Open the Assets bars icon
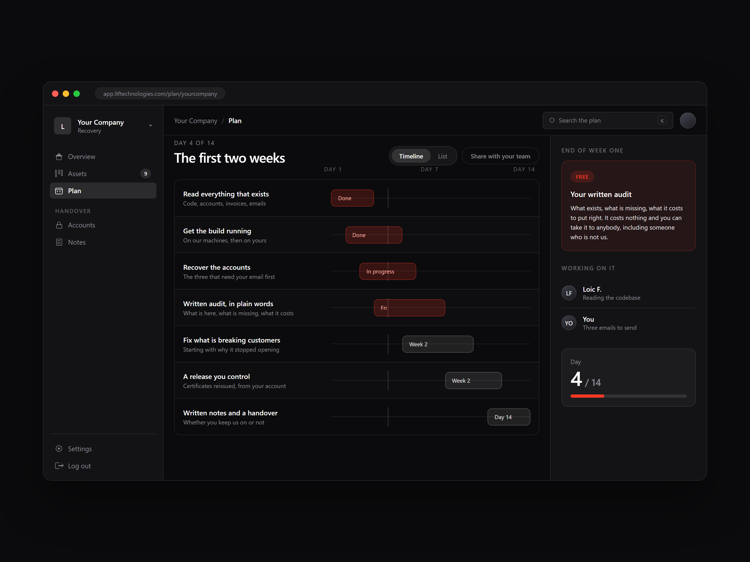The height and width of the screenshot is (562, 750). pyautogui.click(x=59, y=173)
